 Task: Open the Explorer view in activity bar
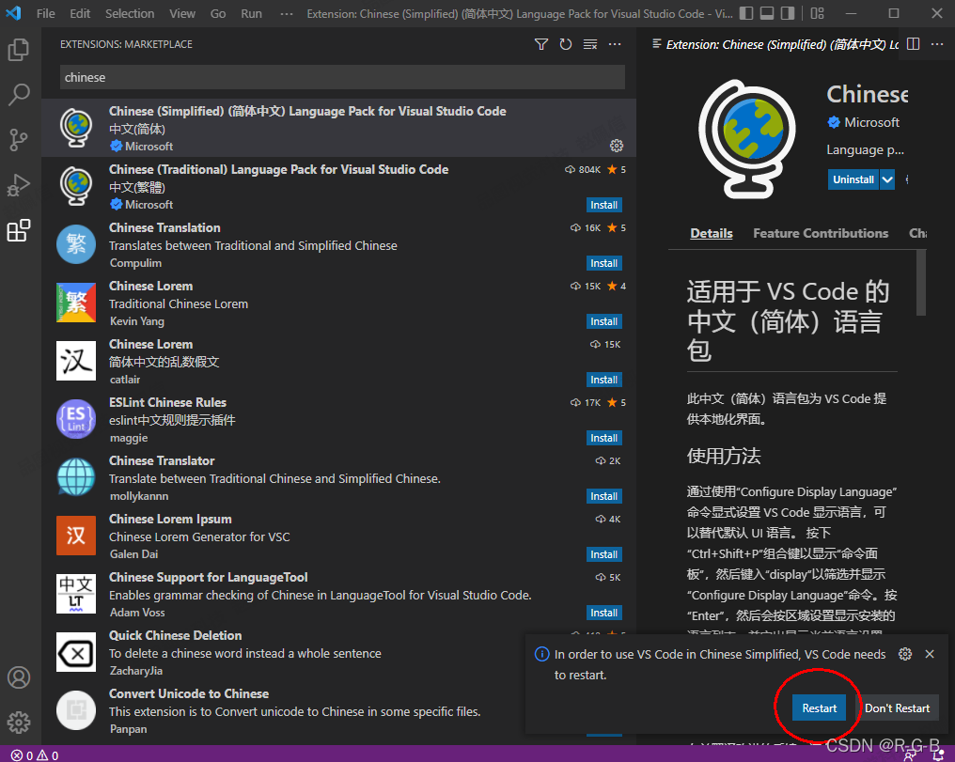18,50
